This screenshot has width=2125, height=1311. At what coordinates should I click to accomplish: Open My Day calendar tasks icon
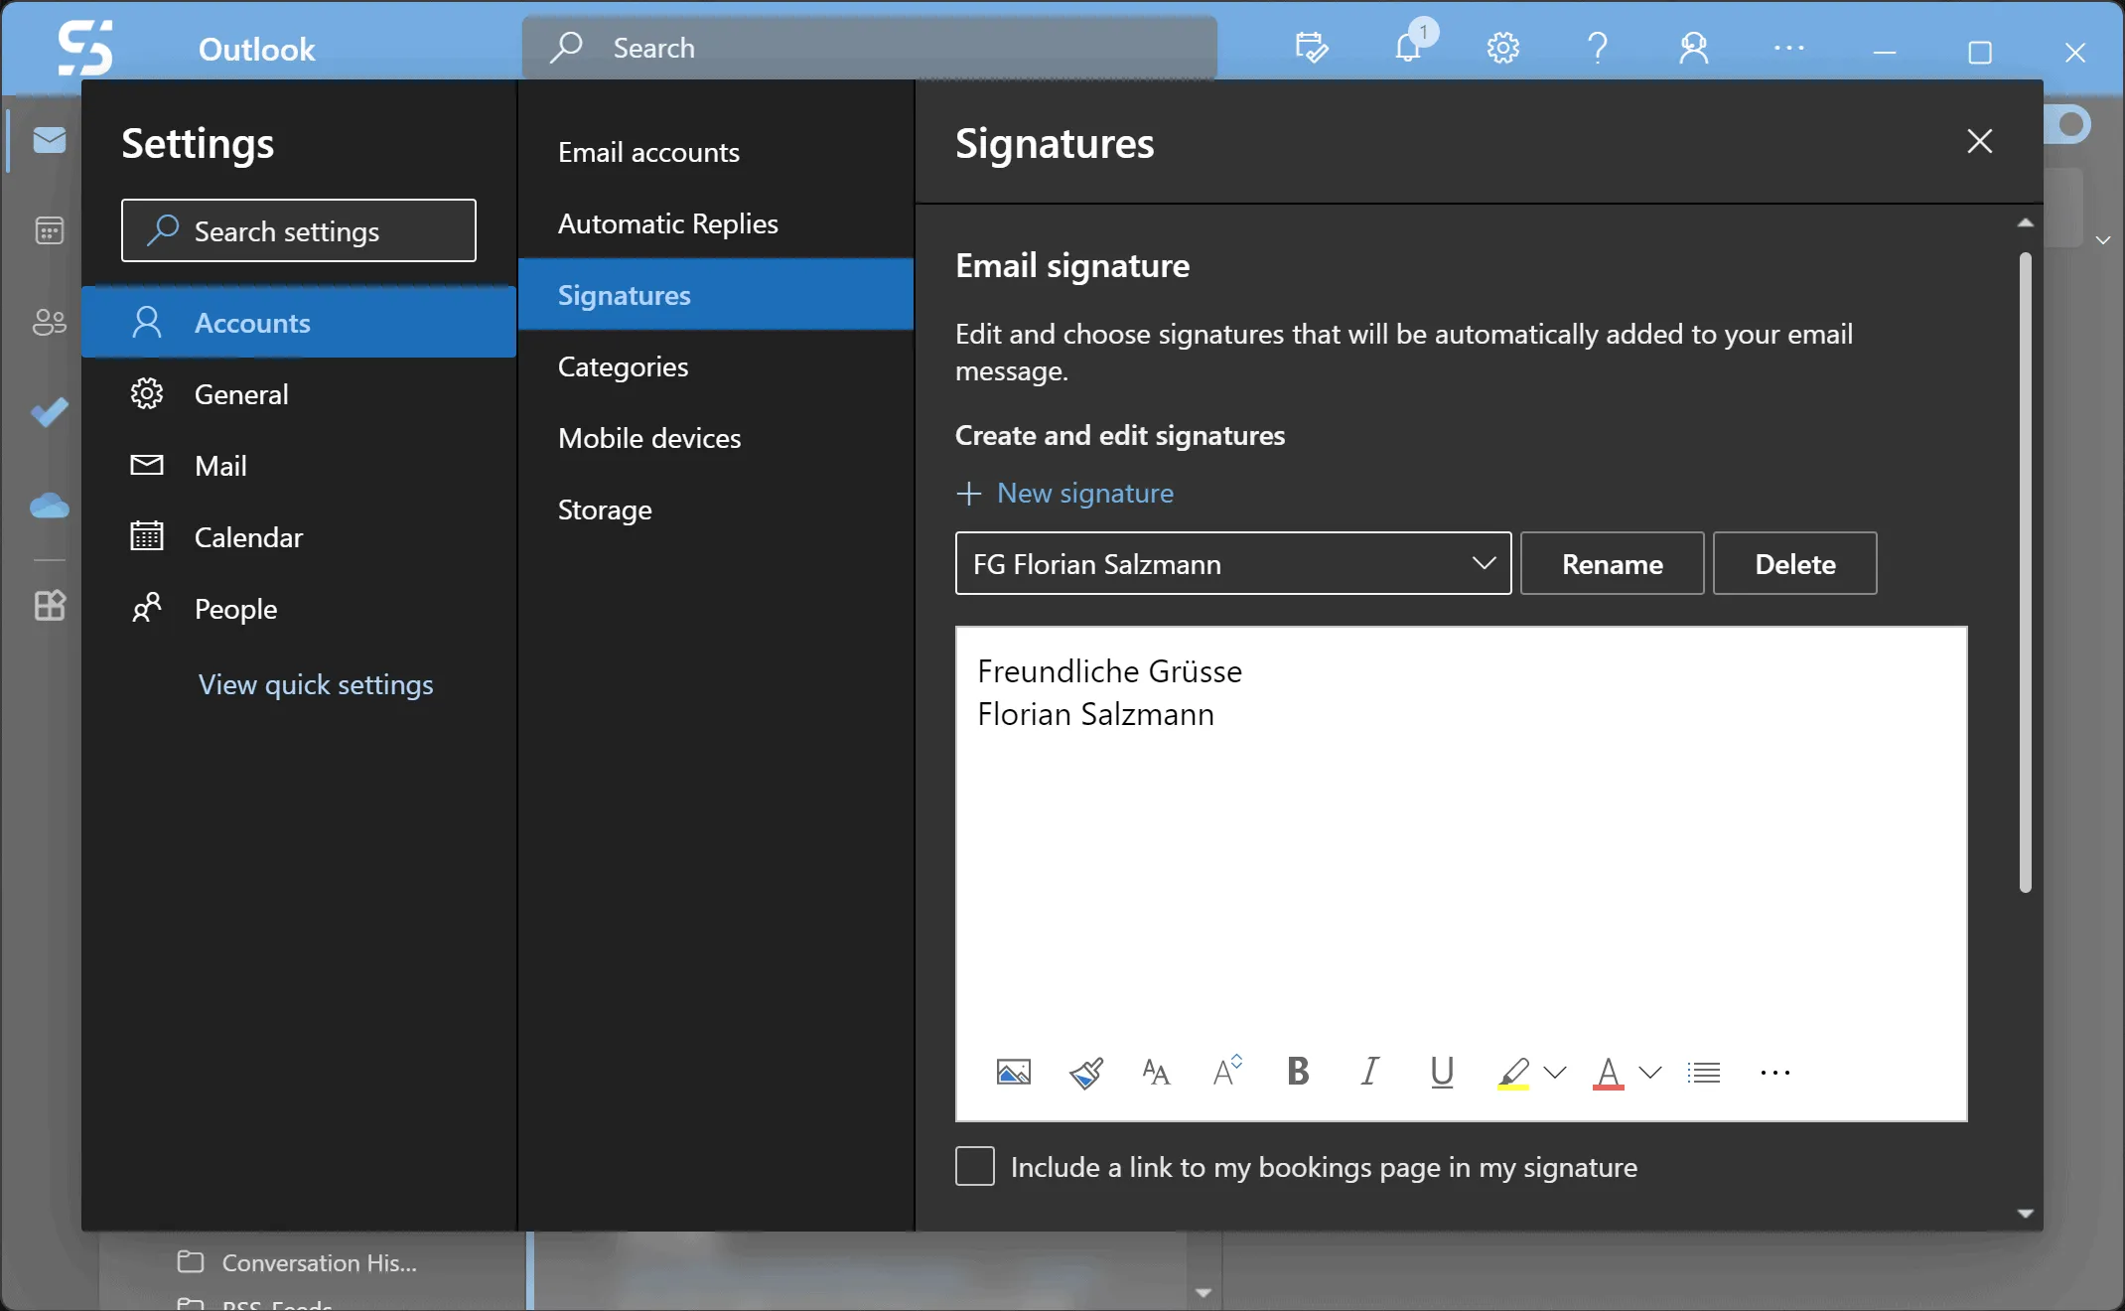(x=1311, y=47)
